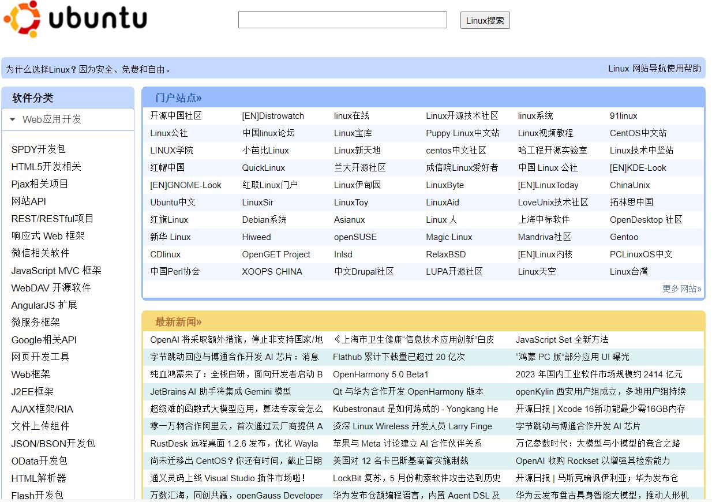Select the 响应式 Web 框架 category

pos(48,236)
